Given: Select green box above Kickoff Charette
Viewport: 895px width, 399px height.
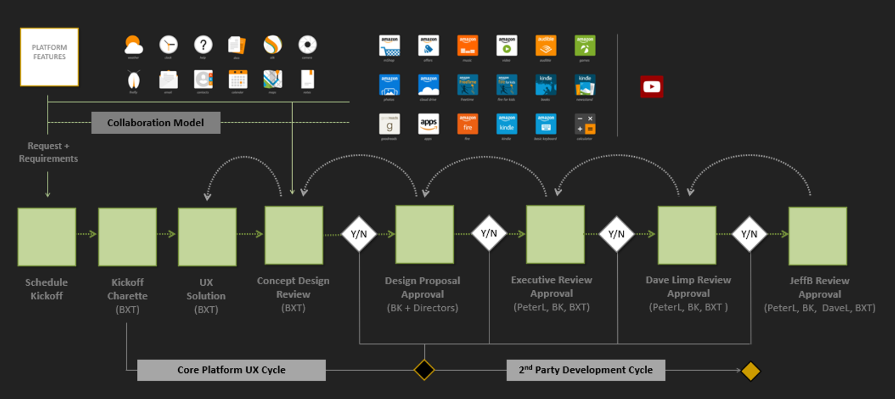Looking at the screenshot, I should (x=127, y=237).
